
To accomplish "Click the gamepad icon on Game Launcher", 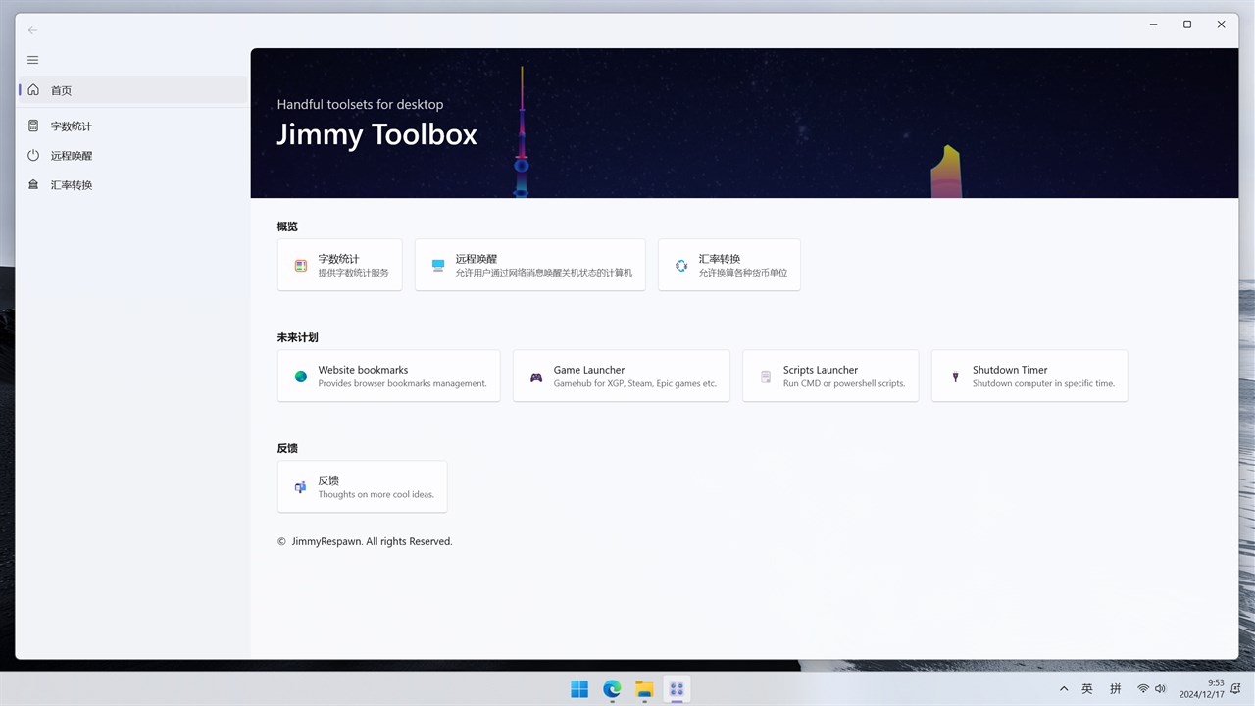I will 536,377.
